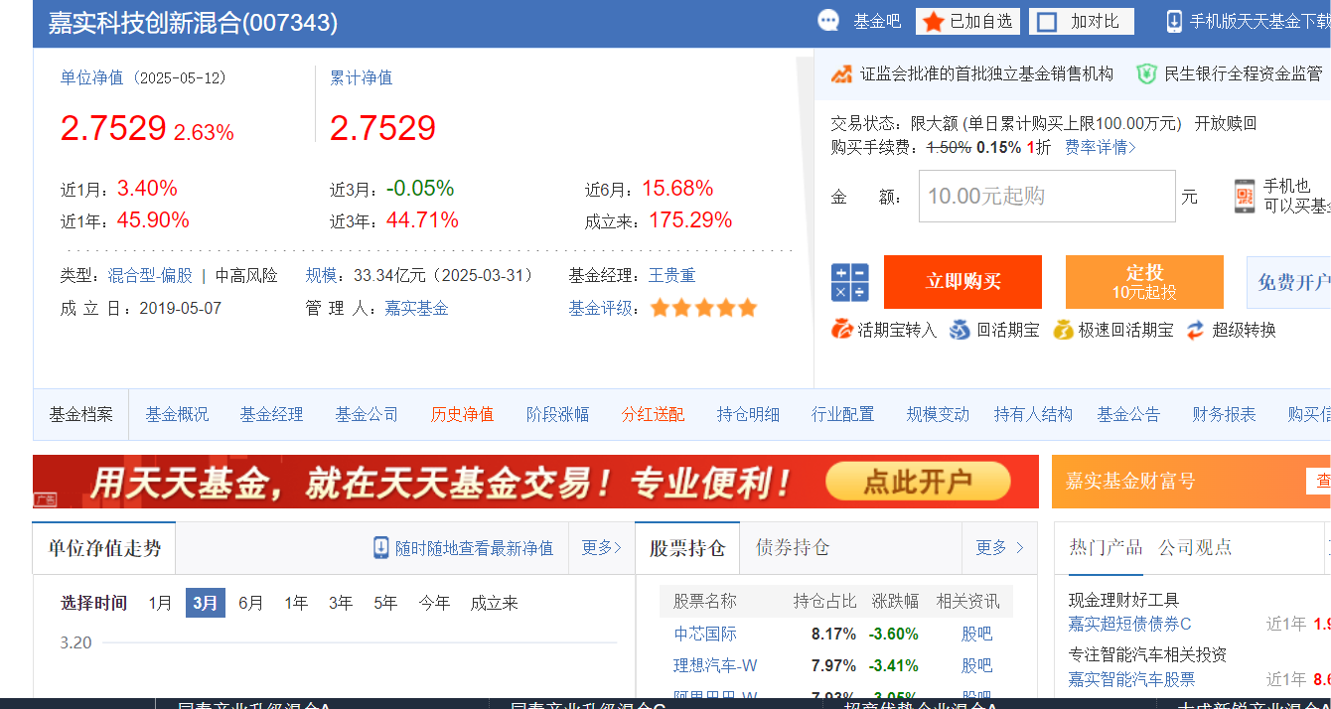The width and height of the screenshot is (1331, 709).
Task: Expand 更多 in 单位净值走势 panel
Action: pyautogui.click(x=601, y=547)
